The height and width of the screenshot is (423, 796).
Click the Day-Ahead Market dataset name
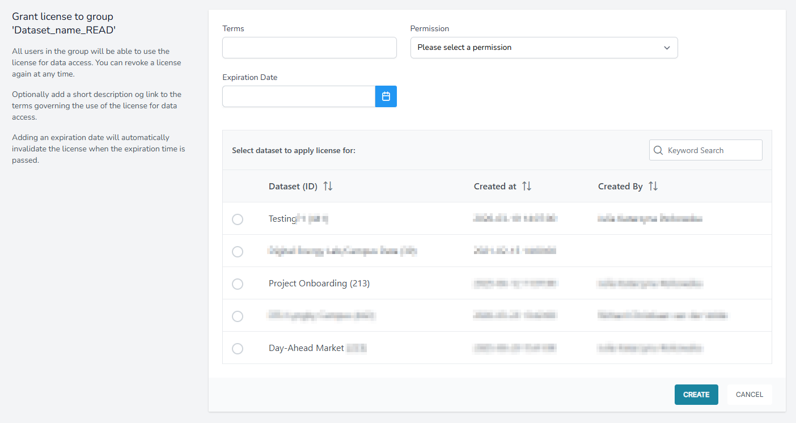point(306,348)
